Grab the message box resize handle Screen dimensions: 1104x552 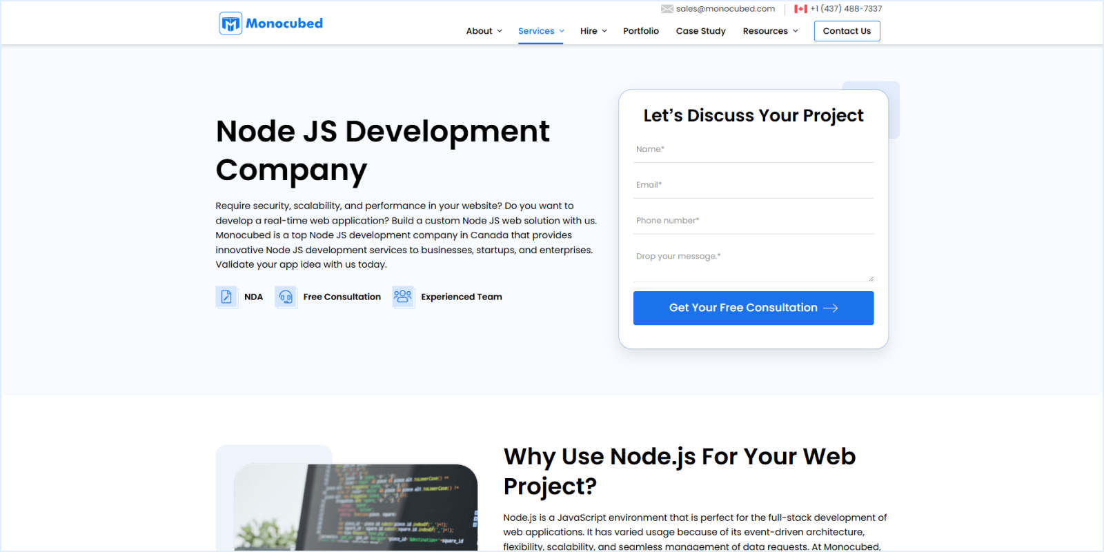871,279
